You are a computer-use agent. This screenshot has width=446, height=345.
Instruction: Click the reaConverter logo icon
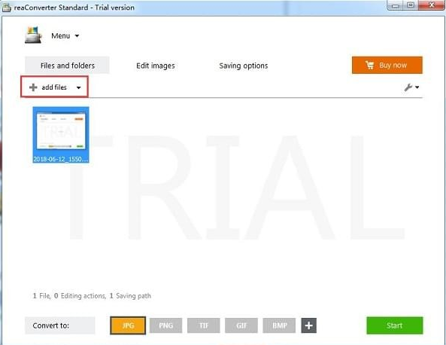coord(33,35)
